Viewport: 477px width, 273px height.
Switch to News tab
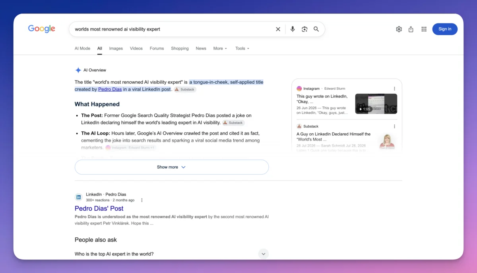coord(201,48)
